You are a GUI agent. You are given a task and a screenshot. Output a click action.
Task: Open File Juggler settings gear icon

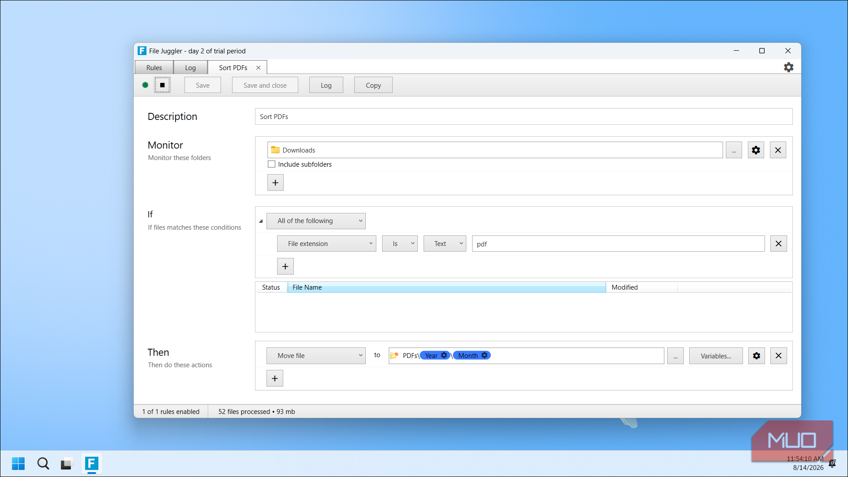pos(788,67)
